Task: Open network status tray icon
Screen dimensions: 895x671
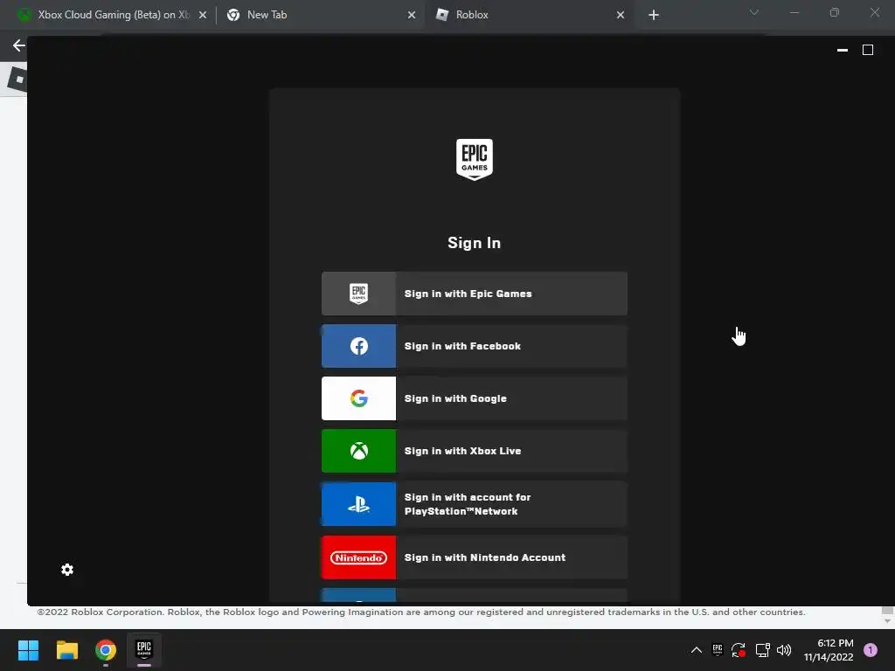Action: (762, 650)
